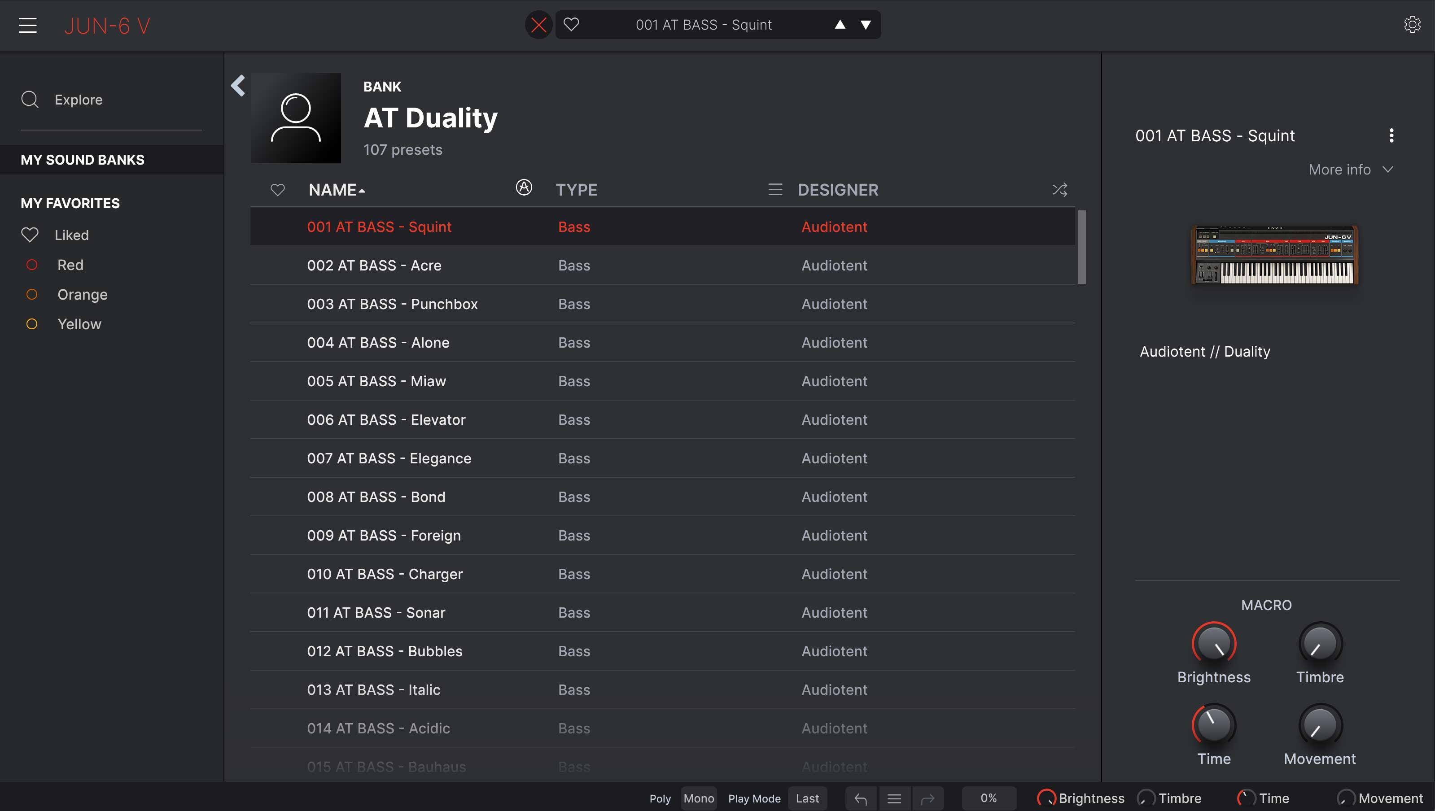
Task: Open the preset three-dot options menu
Action: tap(1391, 136)
